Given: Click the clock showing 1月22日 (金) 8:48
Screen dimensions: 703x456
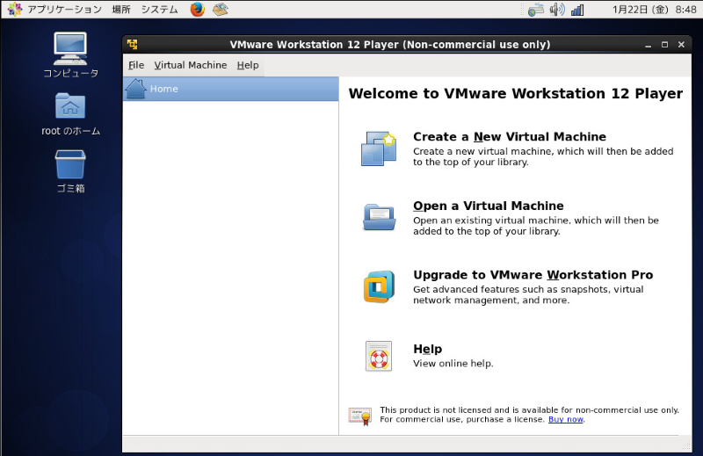Looking at the screenshot, I should tap(654, 10).
